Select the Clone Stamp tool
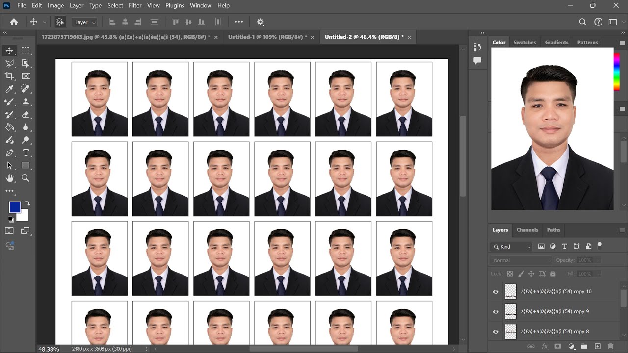 26,101
